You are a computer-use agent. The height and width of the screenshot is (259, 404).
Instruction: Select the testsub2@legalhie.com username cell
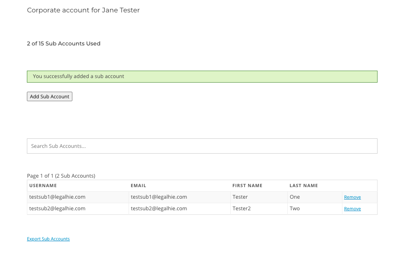click(x=78, y=209)
